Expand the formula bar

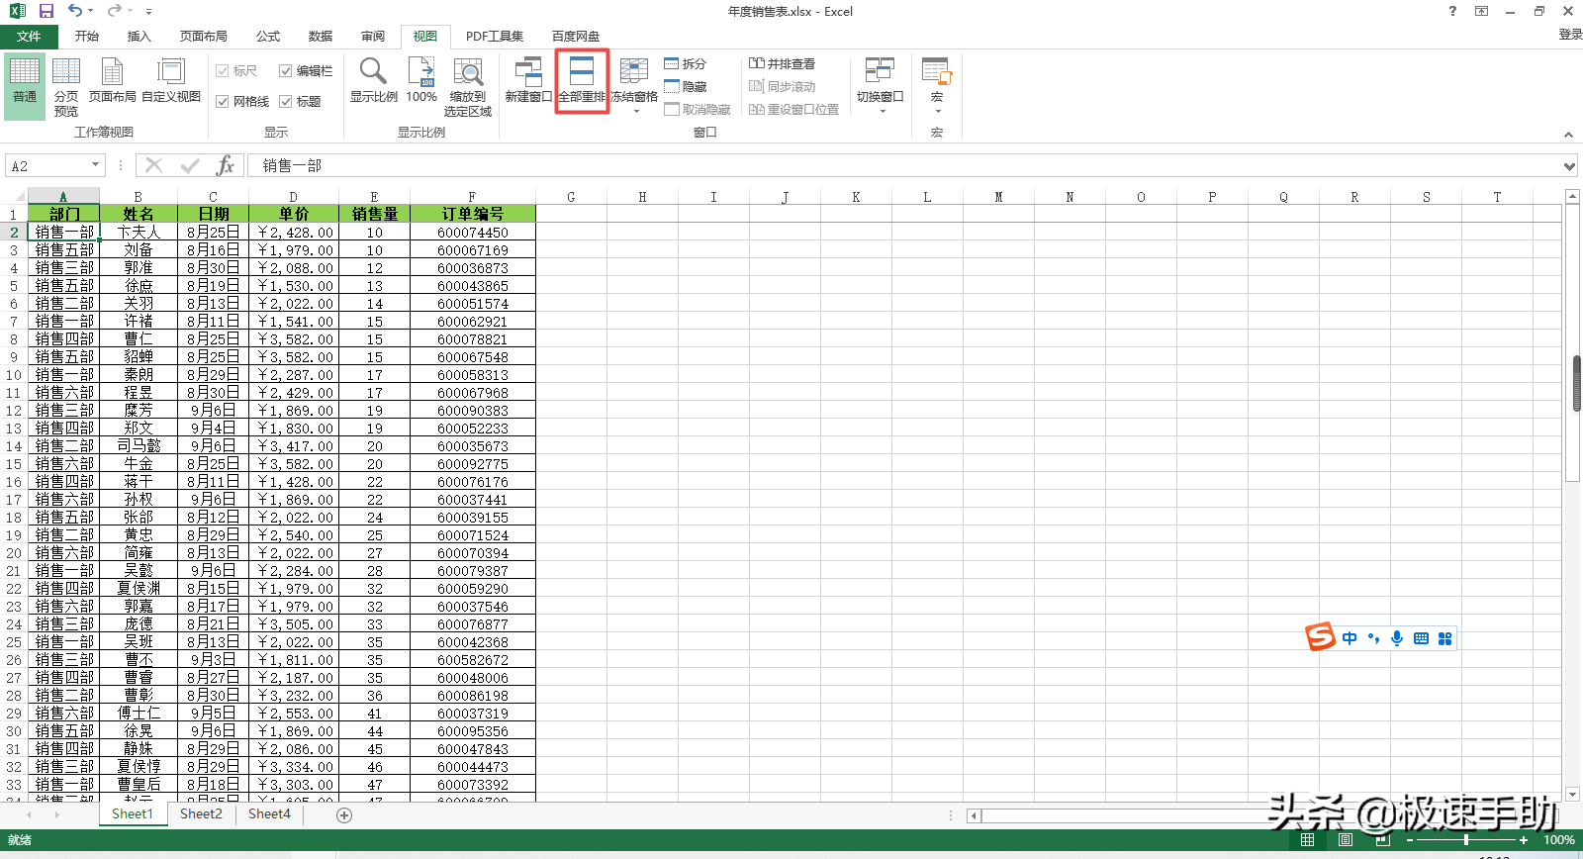coord(1569,166)
